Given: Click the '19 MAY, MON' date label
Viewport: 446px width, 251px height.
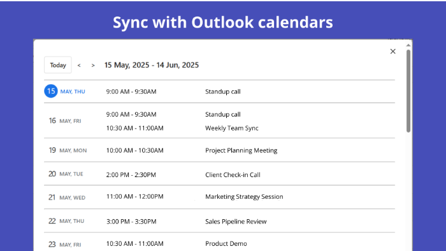Looking at the screenshot, I should (68, 150).
